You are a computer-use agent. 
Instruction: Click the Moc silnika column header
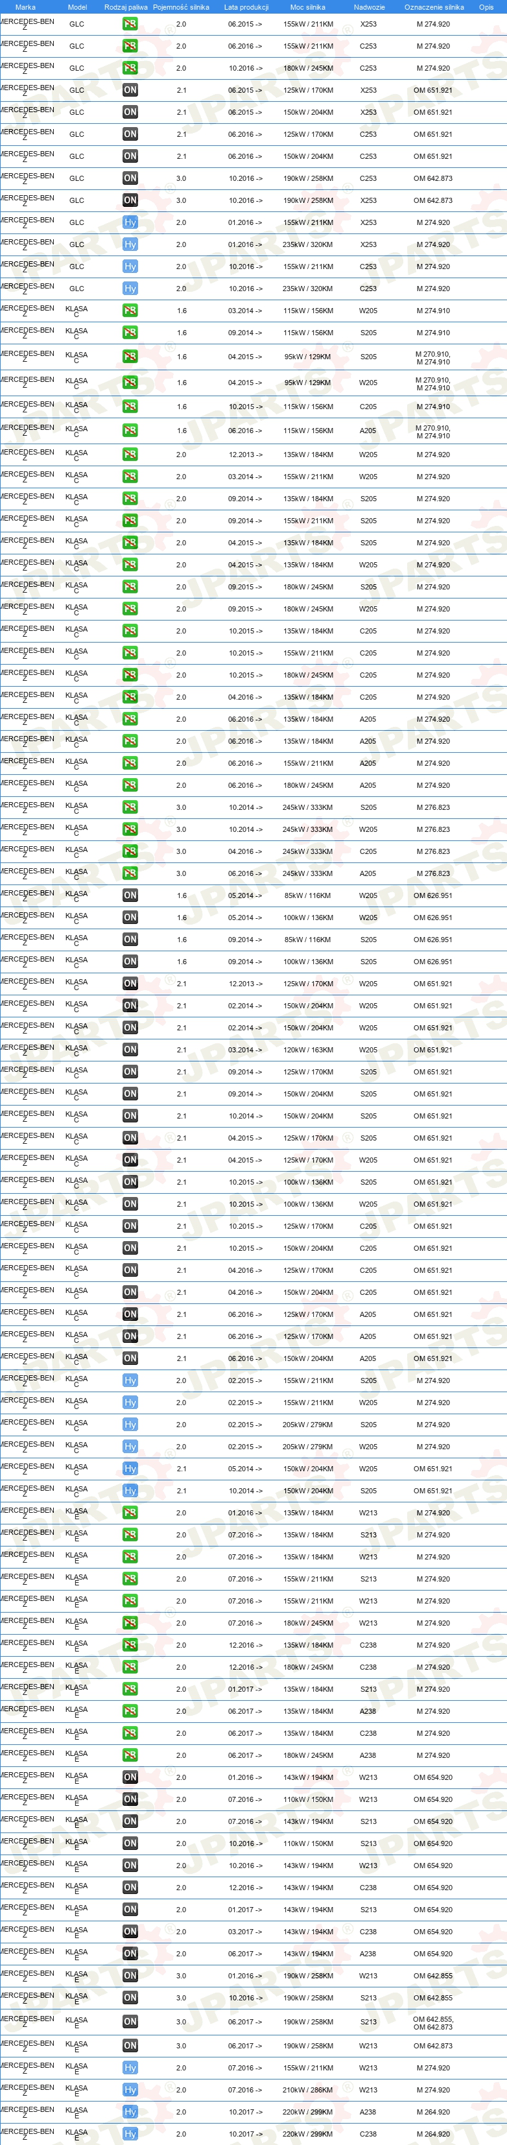(x=307, y=6)
